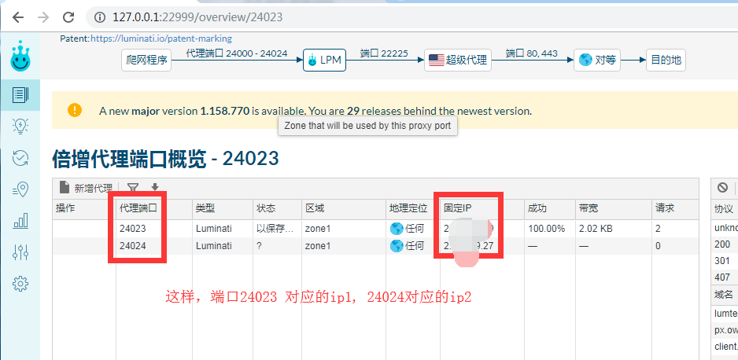
Task: Sort by the 带宽 column header
Action: [614, 208]
